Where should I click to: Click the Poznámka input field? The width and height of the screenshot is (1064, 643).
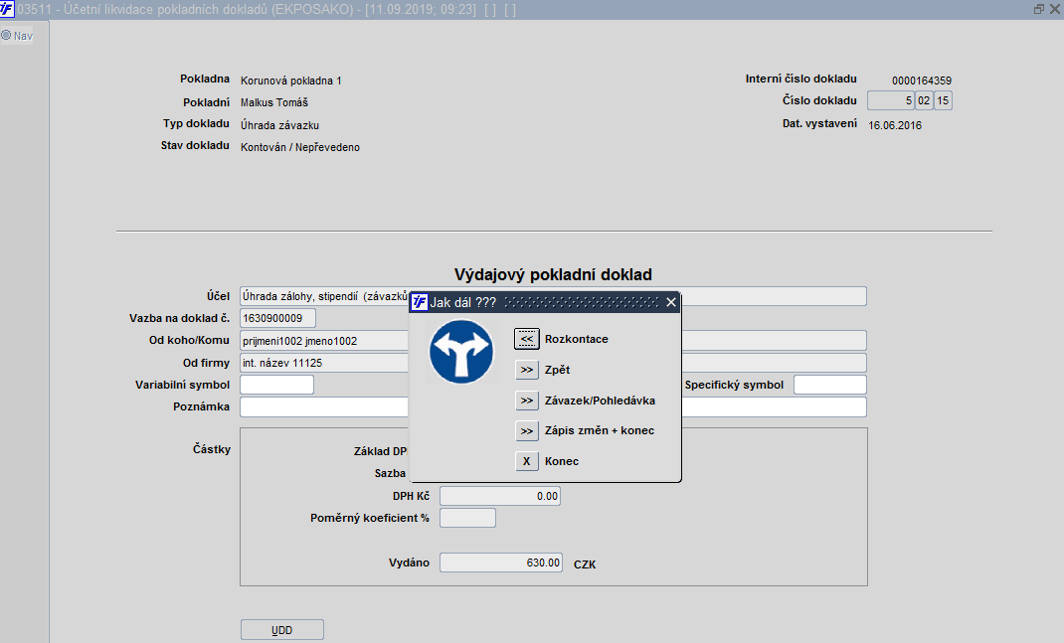coord(553,406)
